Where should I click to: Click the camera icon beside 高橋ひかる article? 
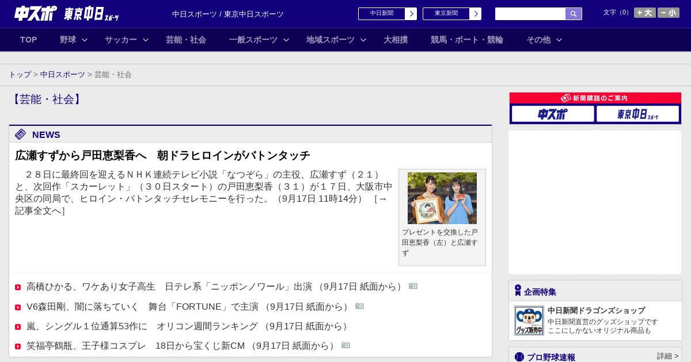pyautogui.click(x=413, y=286)
